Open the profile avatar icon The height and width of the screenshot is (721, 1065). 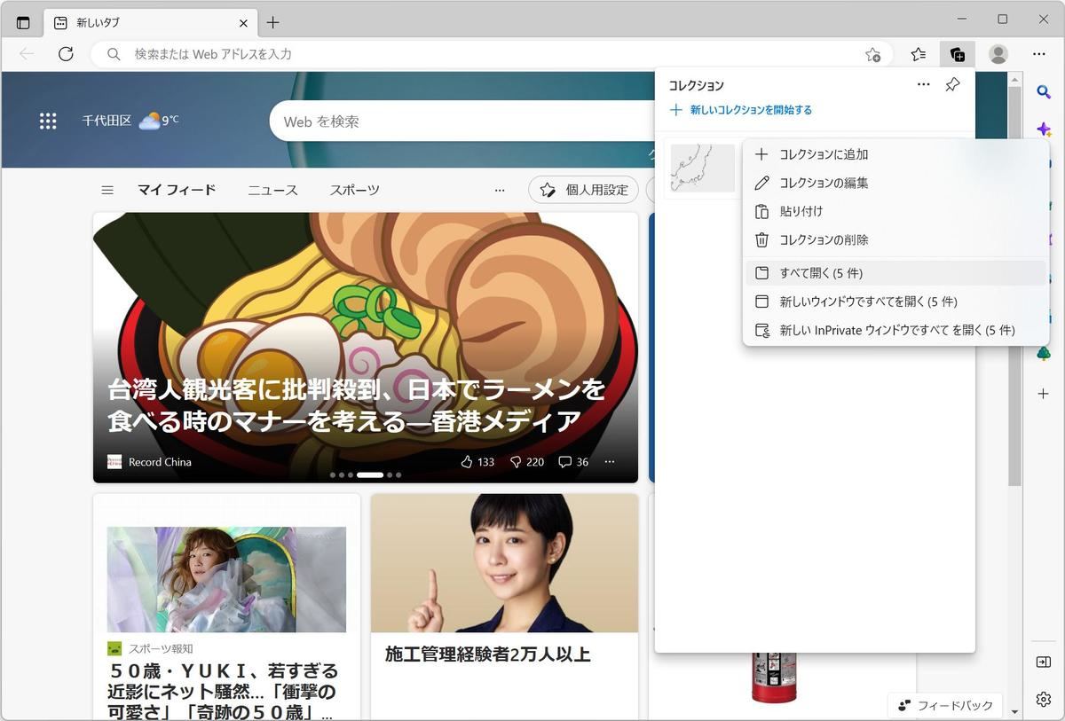[x=998, y=54]
